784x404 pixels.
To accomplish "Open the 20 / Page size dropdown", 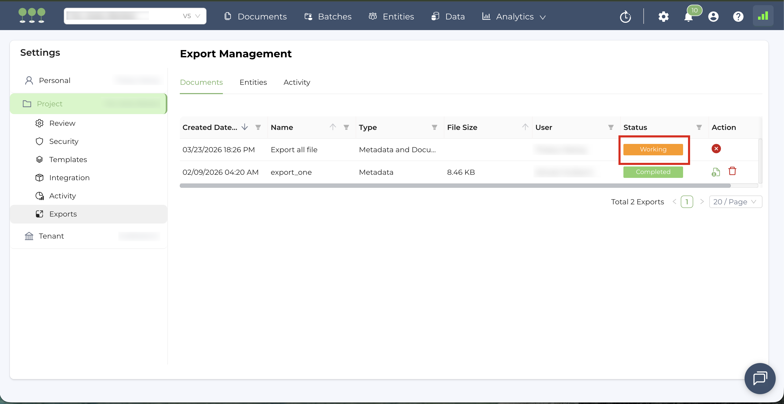I will (735, 202).
